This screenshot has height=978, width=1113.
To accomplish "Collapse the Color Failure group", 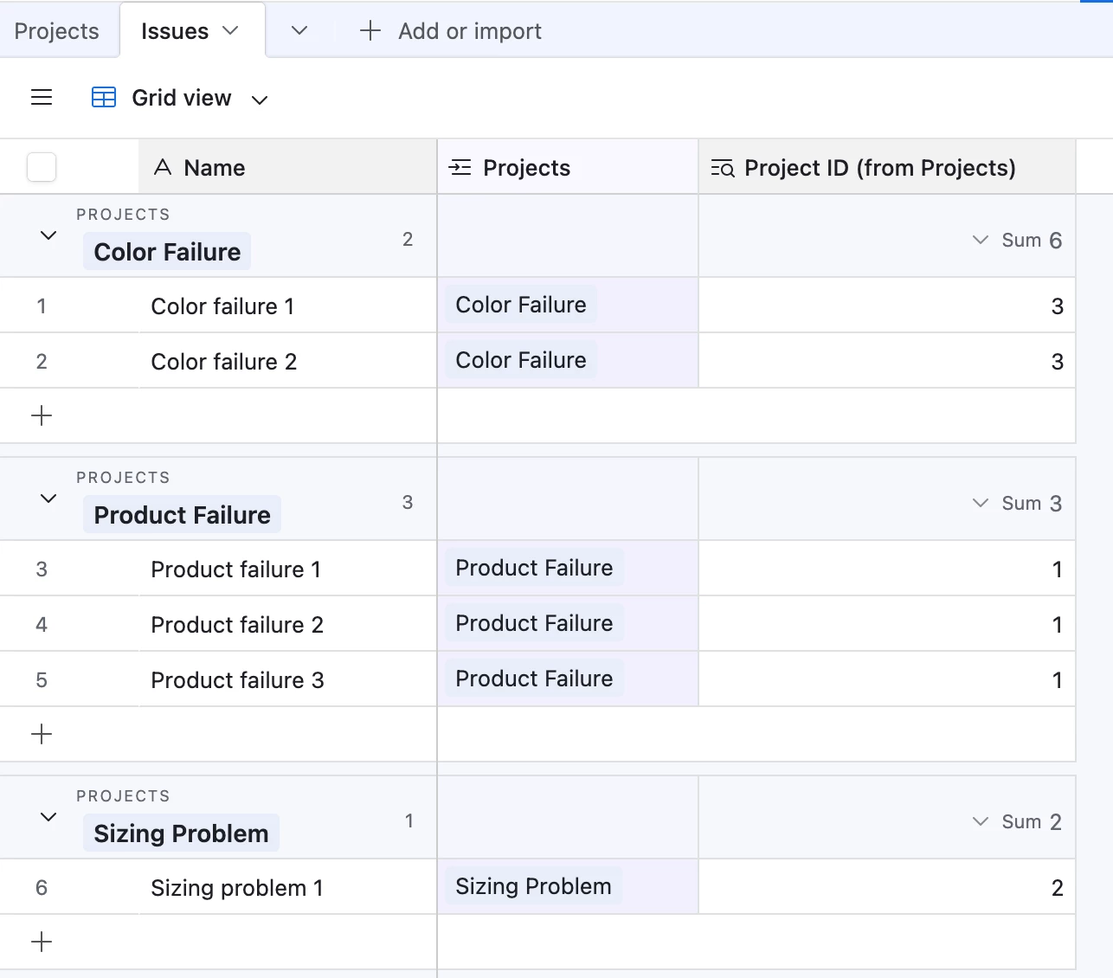I will pyautogui.click(x=48, y=235).
